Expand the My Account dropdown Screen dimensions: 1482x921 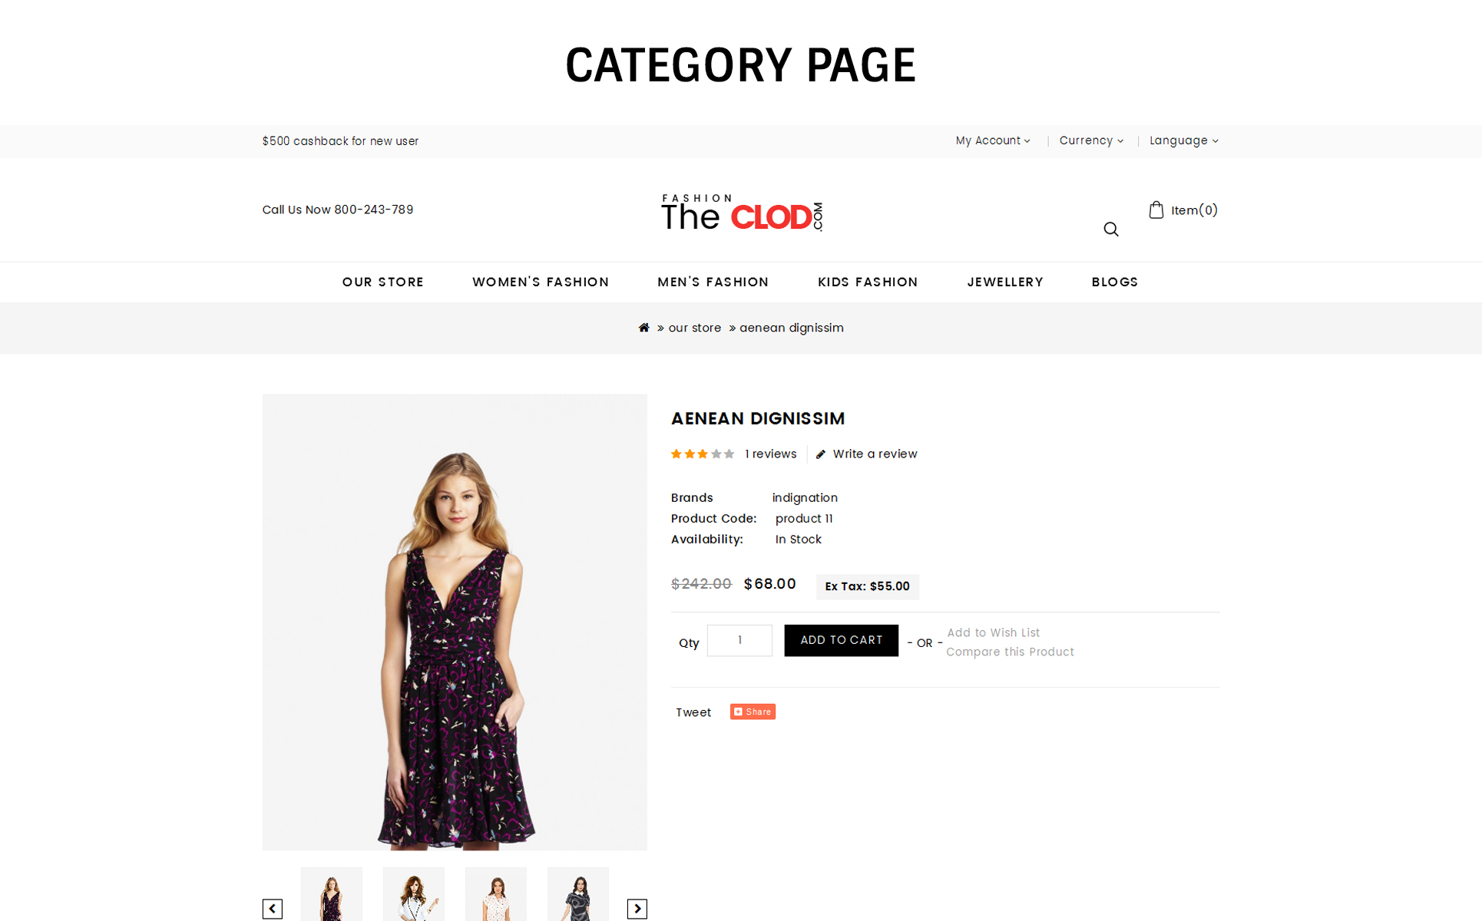tap(993, 140)
